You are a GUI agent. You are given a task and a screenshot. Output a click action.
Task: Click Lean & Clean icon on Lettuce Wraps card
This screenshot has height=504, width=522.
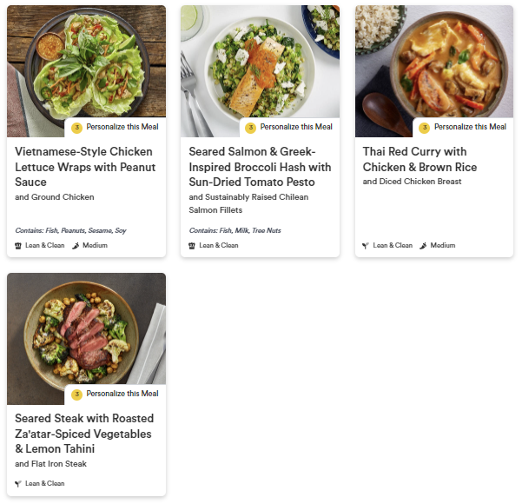18,246
